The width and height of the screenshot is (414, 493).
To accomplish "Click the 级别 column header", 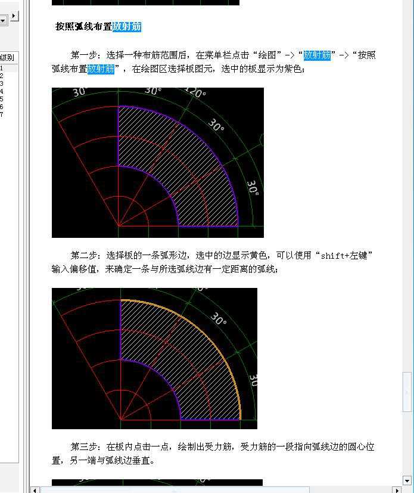I will coord(8,58).
